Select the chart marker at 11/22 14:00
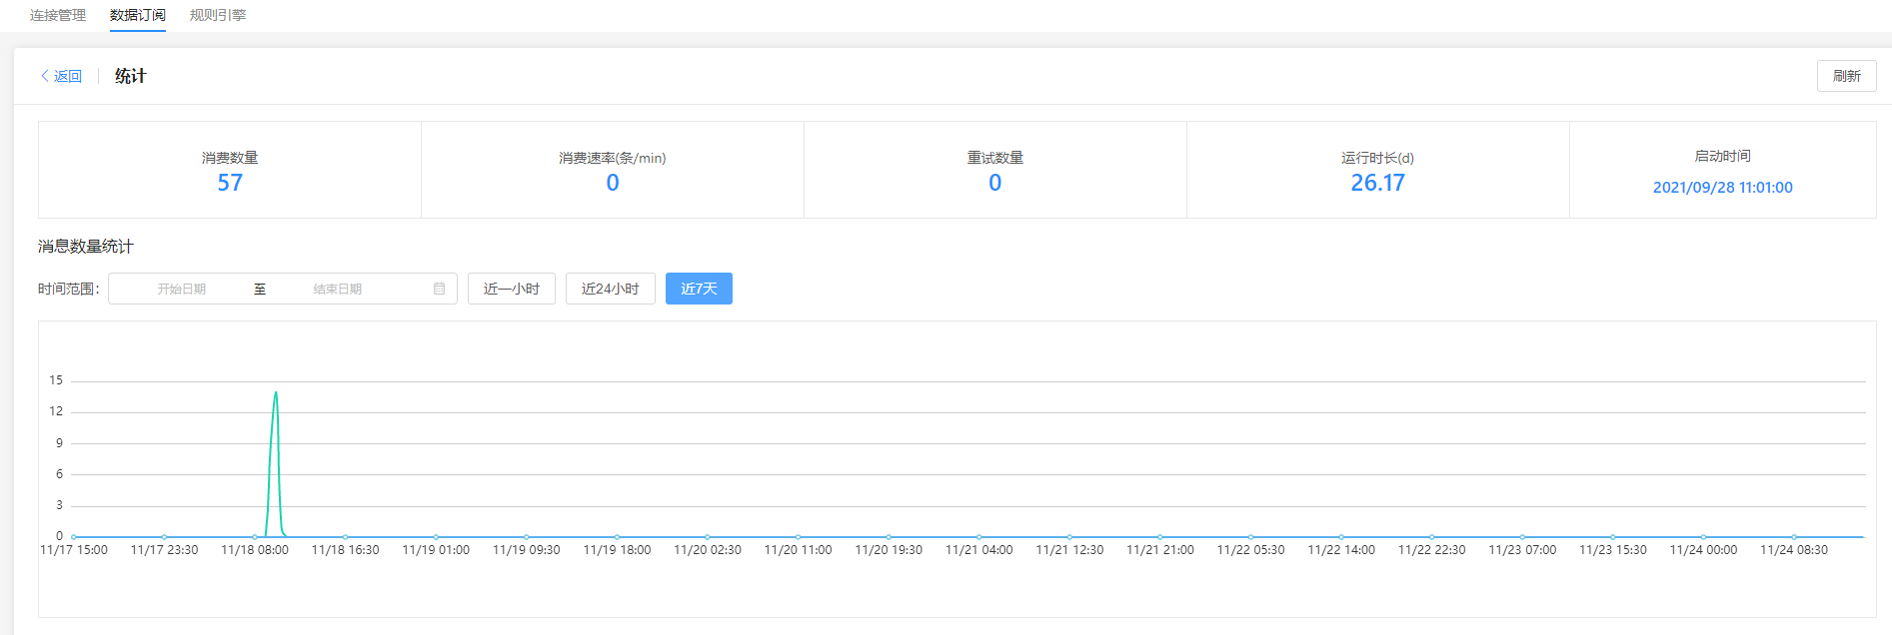The width and height of the screenshot is (1892, 635). [1341, 537]
